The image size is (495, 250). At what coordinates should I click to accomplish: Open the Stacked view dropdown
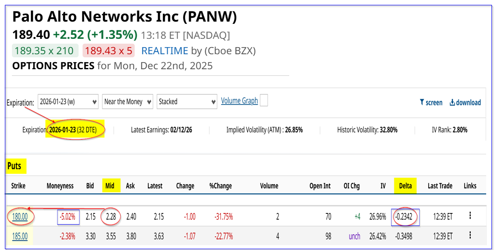[x=187, y=101]
